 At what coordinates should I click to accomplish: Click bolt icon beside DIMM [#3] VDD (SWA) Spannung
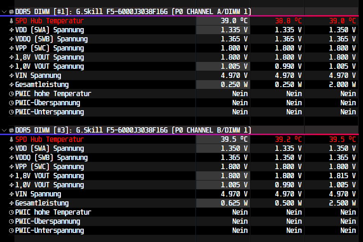pos(11,149)
